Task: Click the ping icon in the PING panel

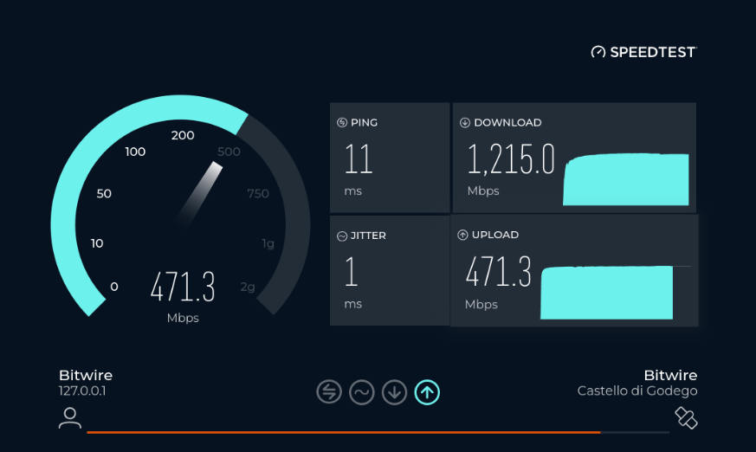Action: coord(342,123)
